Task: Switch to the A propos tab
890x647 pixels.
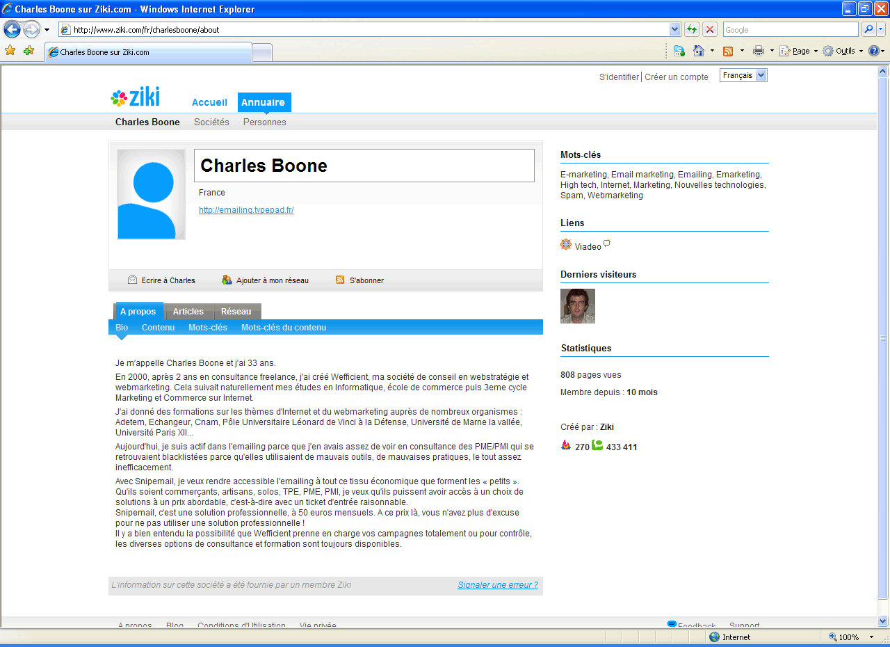Action: click(x=138, y=311)
